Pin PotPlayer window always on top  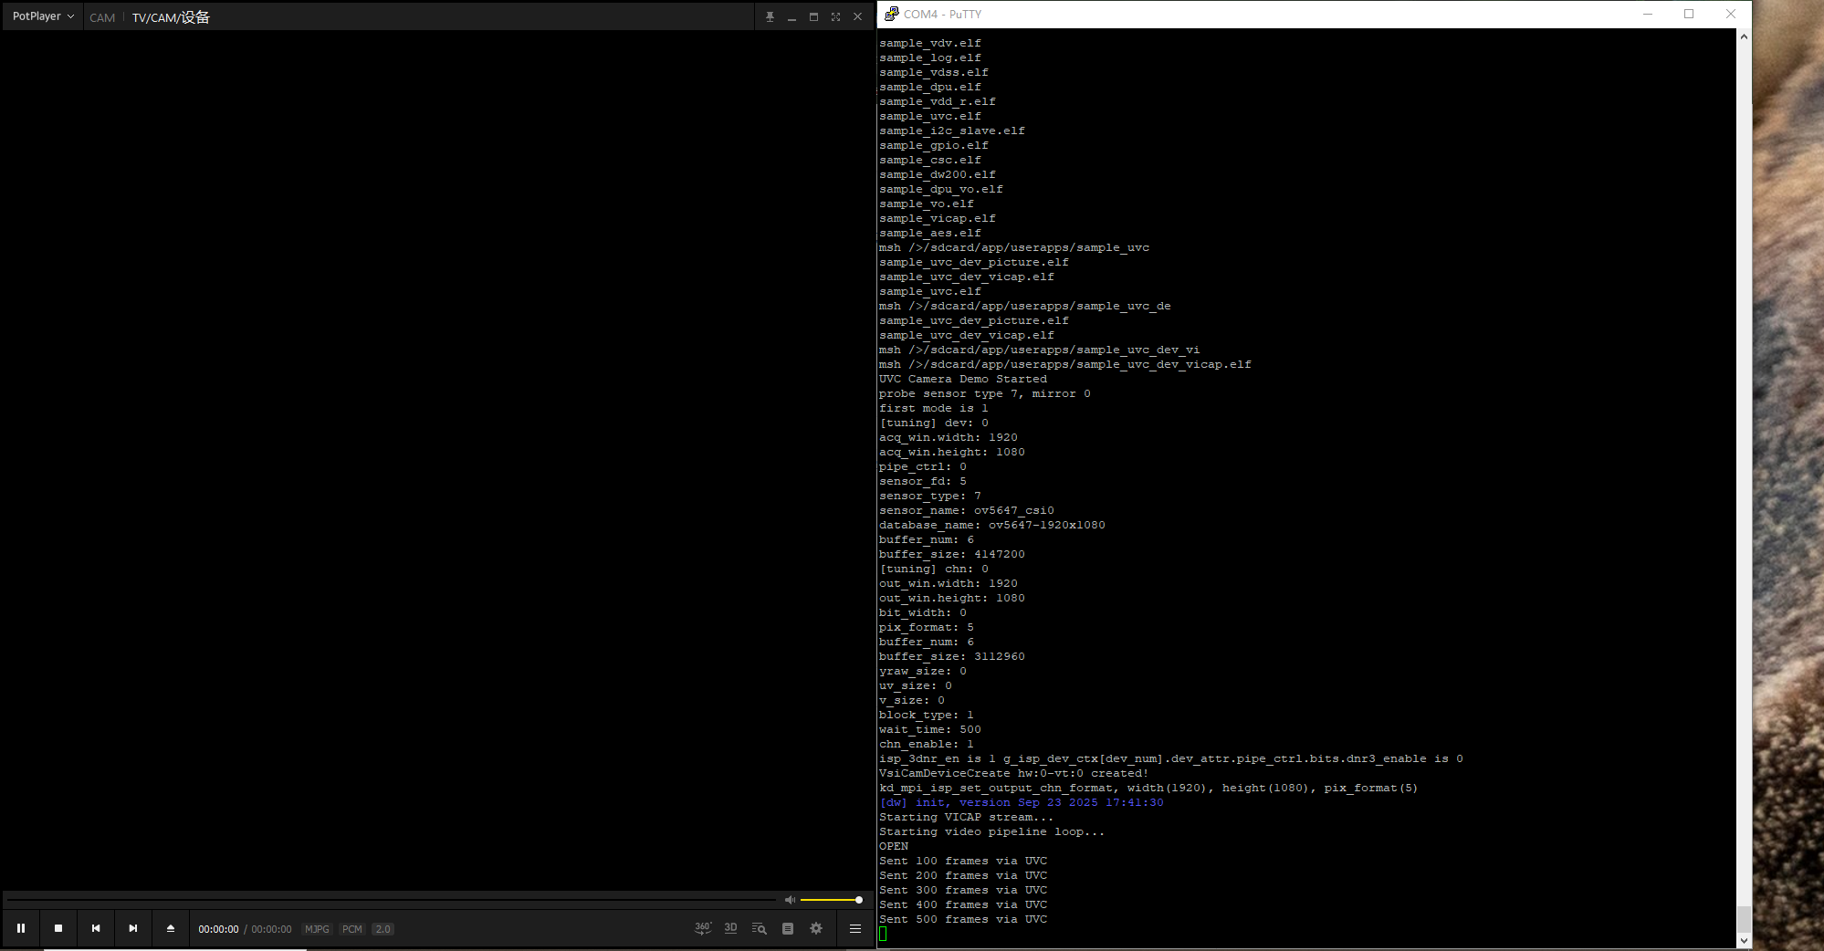click(770, 16)
